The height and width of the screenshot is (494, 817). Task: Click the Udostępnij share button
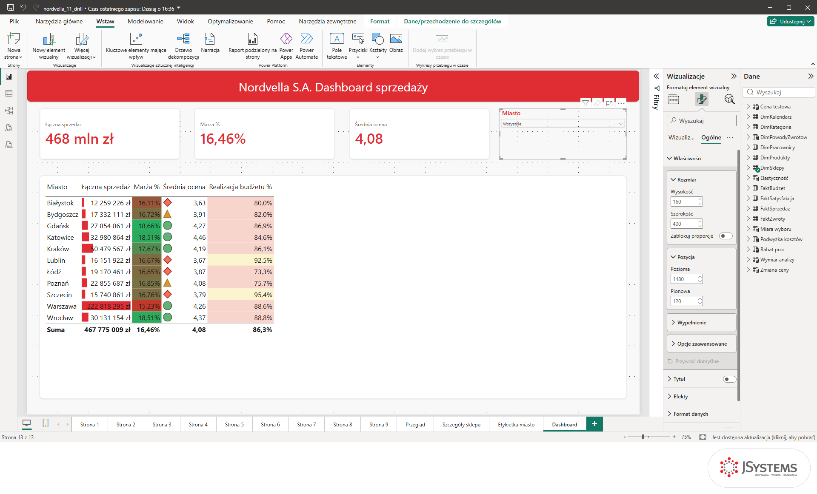coord(791,21)
